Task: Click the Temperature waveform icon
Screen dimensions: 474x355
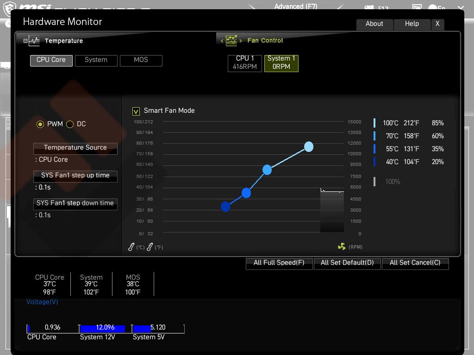Action: click(x=34, y=41)
